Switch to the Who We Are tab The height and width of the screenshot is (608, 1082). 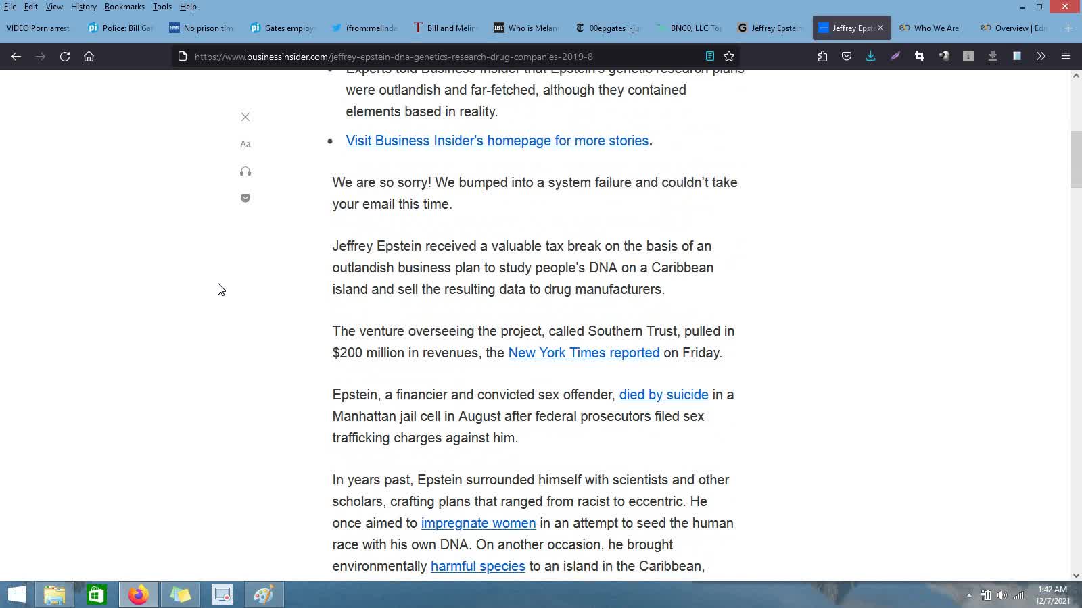[932, 28]
